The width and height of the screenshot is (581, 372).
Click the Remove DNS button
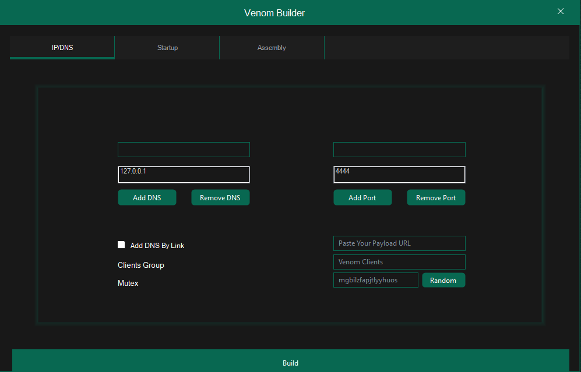(220, 198)
